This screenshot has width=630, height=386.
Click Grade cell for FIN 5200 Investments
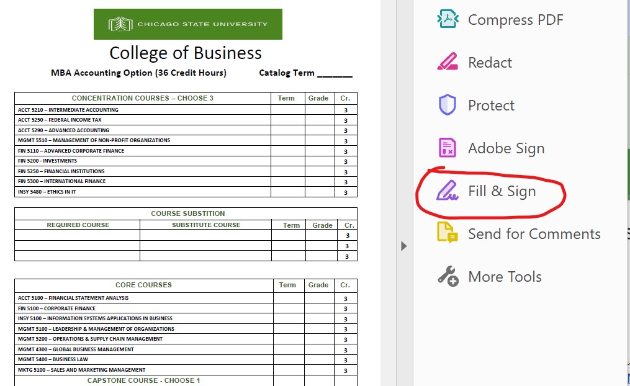click(x=318, y=161)
